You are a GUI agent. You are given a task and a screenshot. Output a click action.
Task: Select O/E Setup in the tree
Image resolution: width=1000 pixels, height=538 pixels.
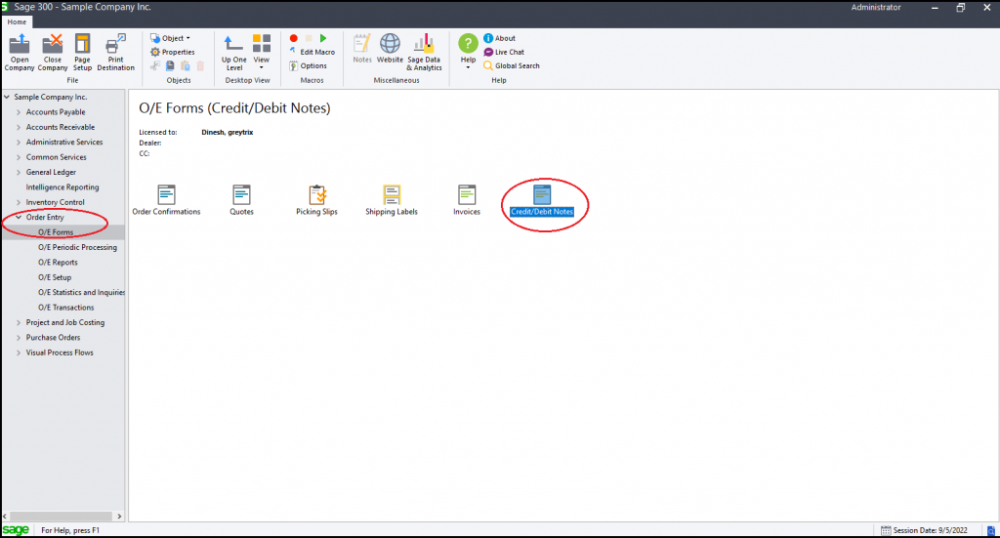pos(55,278)
